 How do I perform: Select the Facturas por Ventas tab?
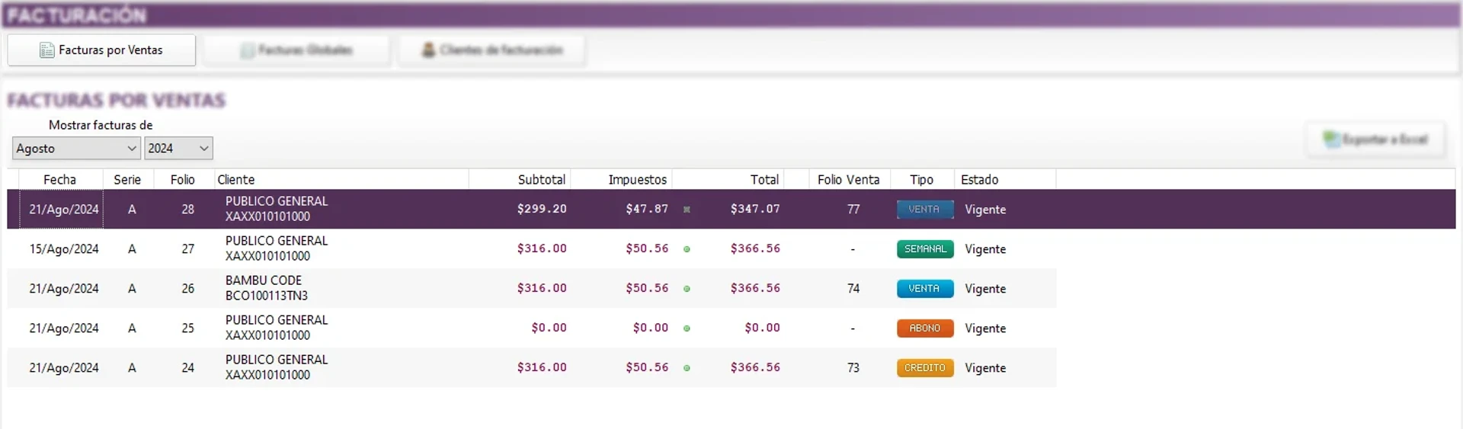point(101,50)
